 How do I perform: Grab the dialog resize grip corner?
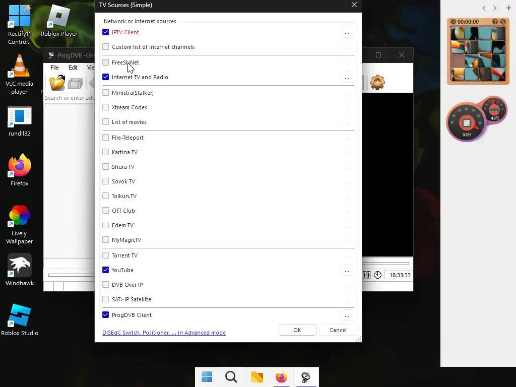[x=359, y=339]
